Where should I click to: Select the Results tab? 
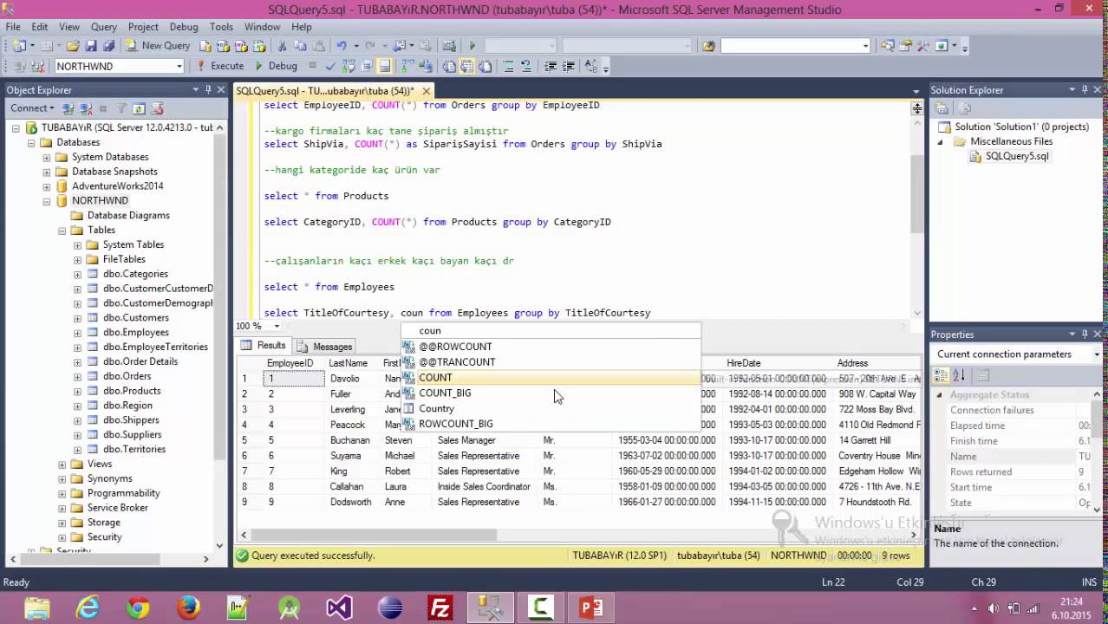coord(264,346)
